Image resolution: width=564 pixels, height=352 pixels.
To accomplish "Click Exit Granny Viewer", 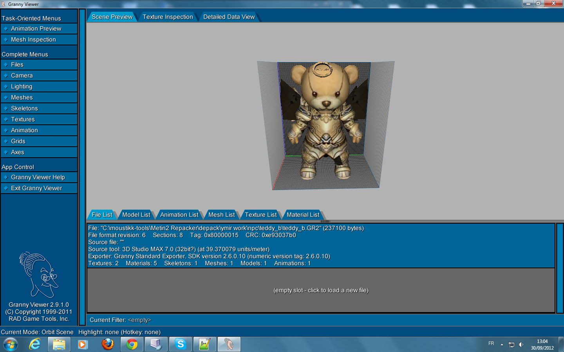I will coord(39,188).
